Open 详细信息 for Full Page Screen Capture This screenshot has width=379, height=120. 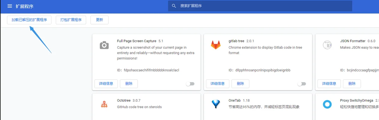click(x=106, y=83)
